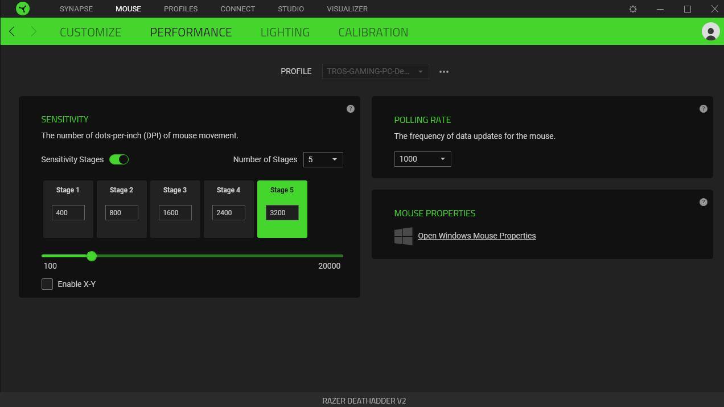
Task: Disable the Sensitivity Stages toggle
Action: coord(119,159)
